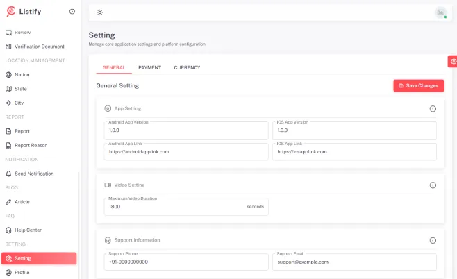
Task: Edit the Android App Link field
Action: [186, 152]
